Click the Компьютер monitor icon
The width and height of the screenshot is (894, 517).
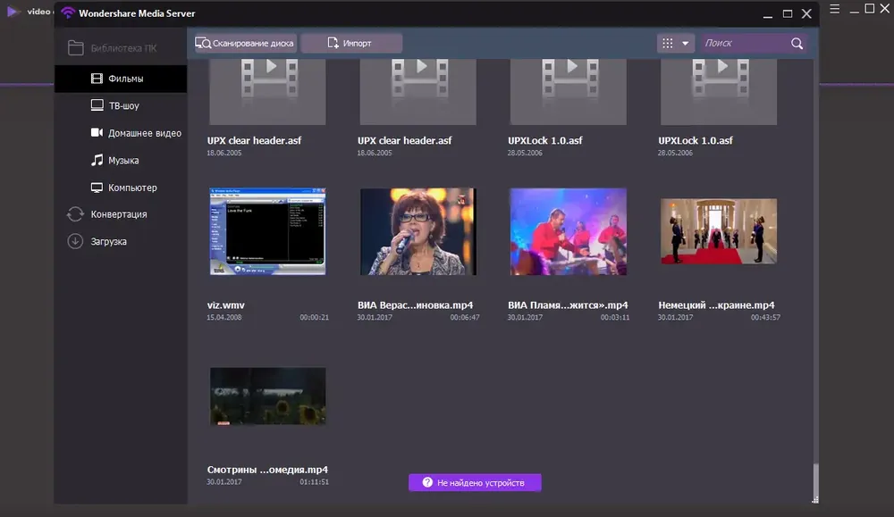pos(97,188)
